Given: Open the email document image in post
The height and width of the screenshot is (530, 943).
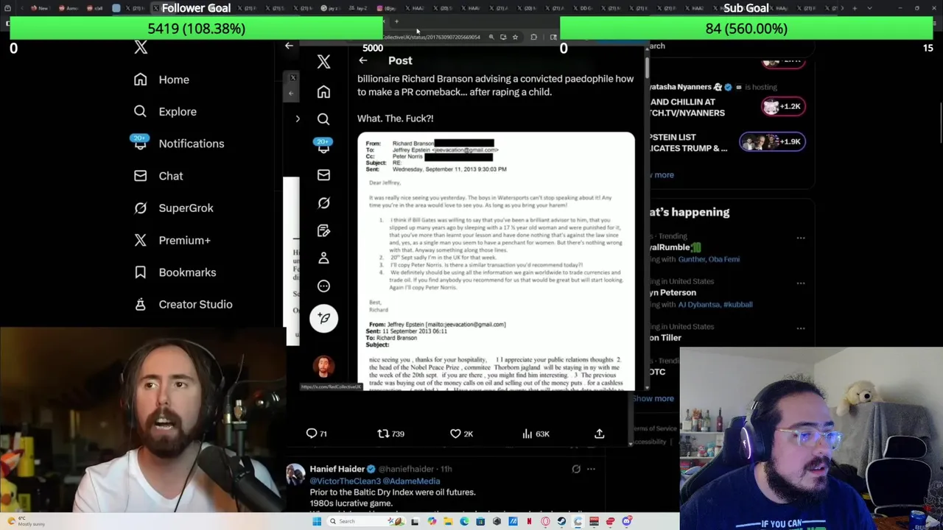Looking at the screenshot, I should [496, 261].
